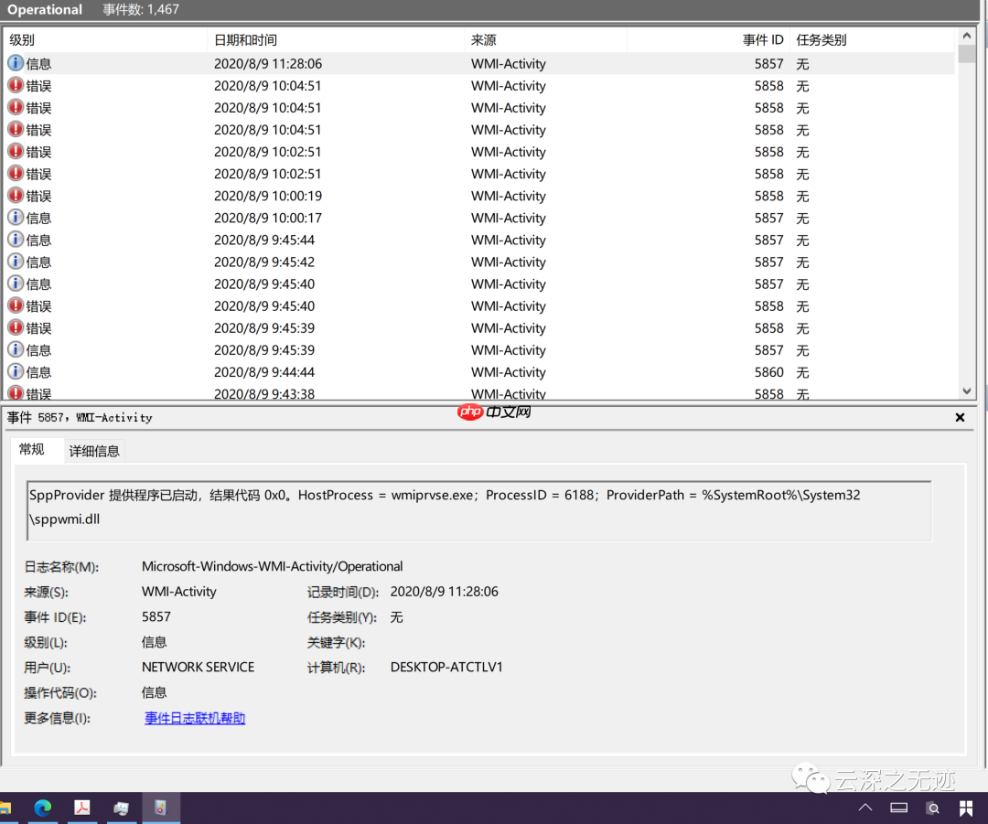Click the computer name DESKTOP-ATCTLV1

[x=446, y=667]
